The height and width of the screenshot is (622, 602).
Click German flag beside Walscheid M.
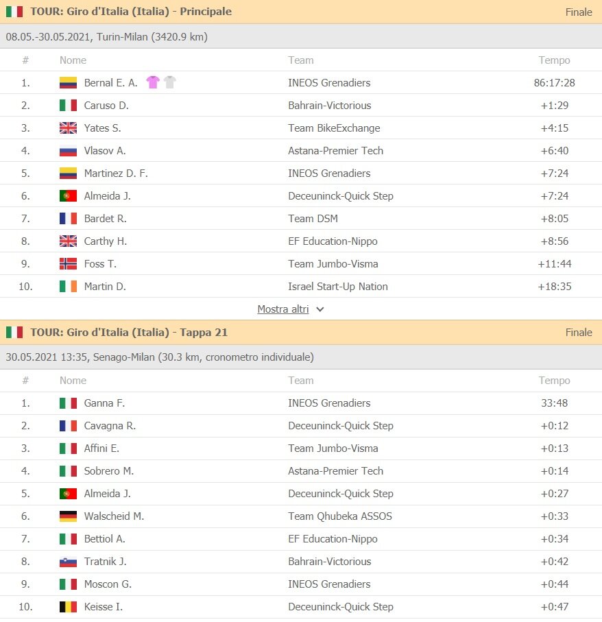click(68, 516)
